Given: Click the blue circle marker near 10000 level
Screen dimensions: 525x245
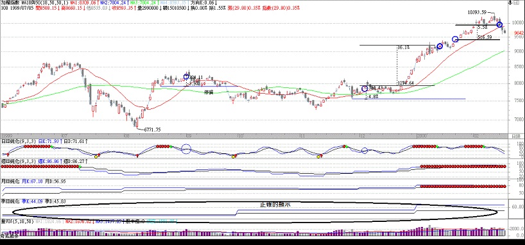Looking at the screenshot, I should pos(499,24).
